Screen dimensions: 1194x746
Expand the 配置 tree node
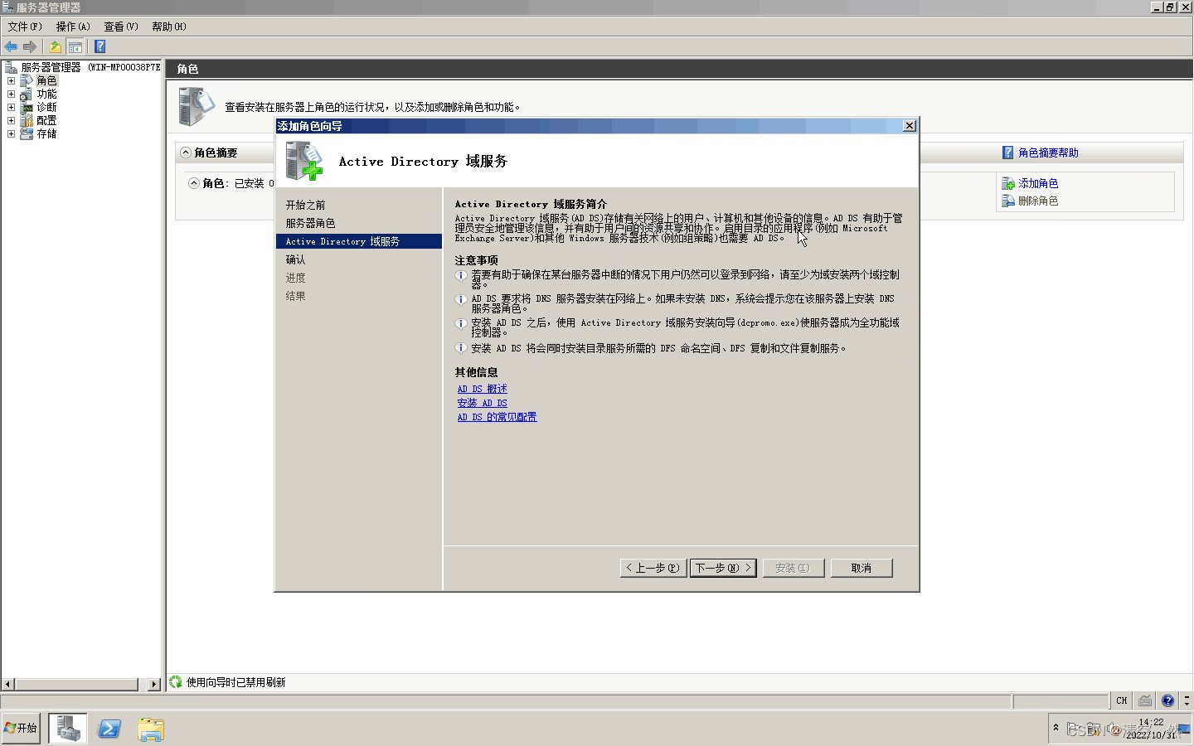coord(11,120)
